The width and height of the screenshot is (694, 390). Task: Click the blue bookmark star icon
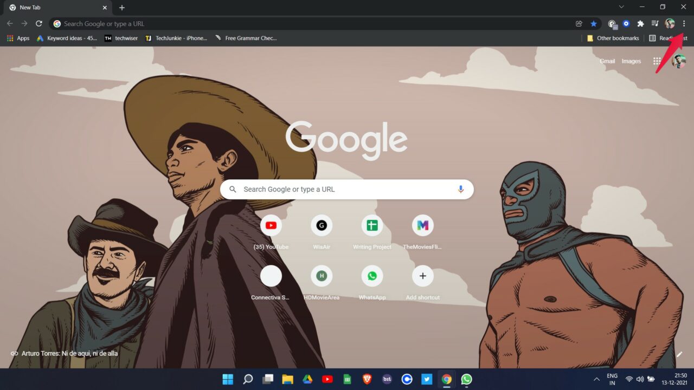(594, 24)
